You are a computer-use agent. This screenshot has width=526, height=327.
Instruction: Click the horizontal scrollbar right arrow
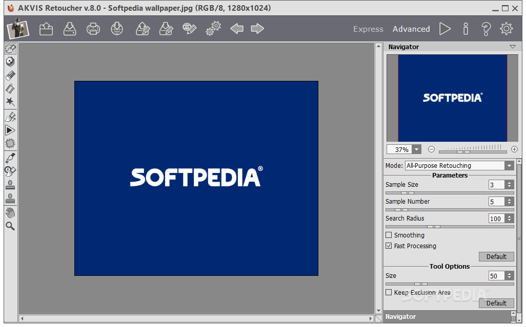click(x=371, y=318)
